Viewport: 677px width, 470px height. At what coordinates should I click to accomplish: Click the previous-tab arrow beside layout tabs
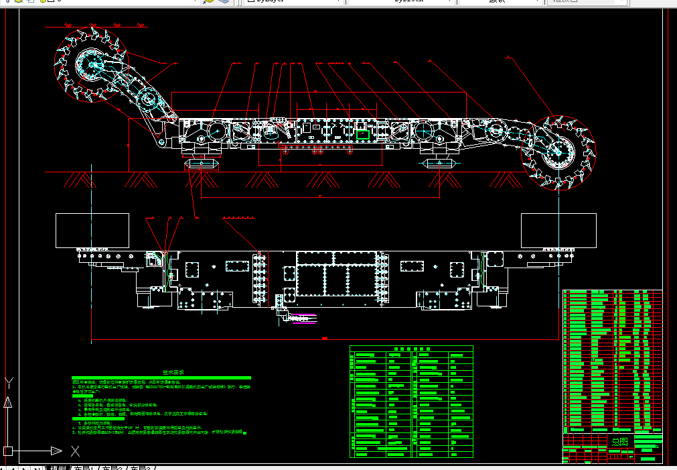[x=13, y=468]
